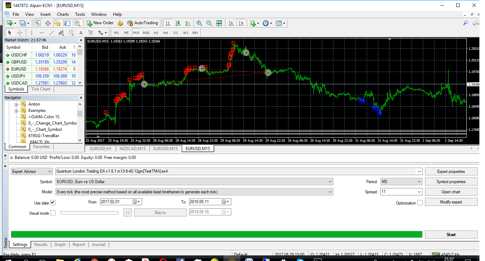Image resolution: width=485 pixels, height=261 pixels.
Task: Open the expert file selection dropdown
Action: click(x=419, y=172)
